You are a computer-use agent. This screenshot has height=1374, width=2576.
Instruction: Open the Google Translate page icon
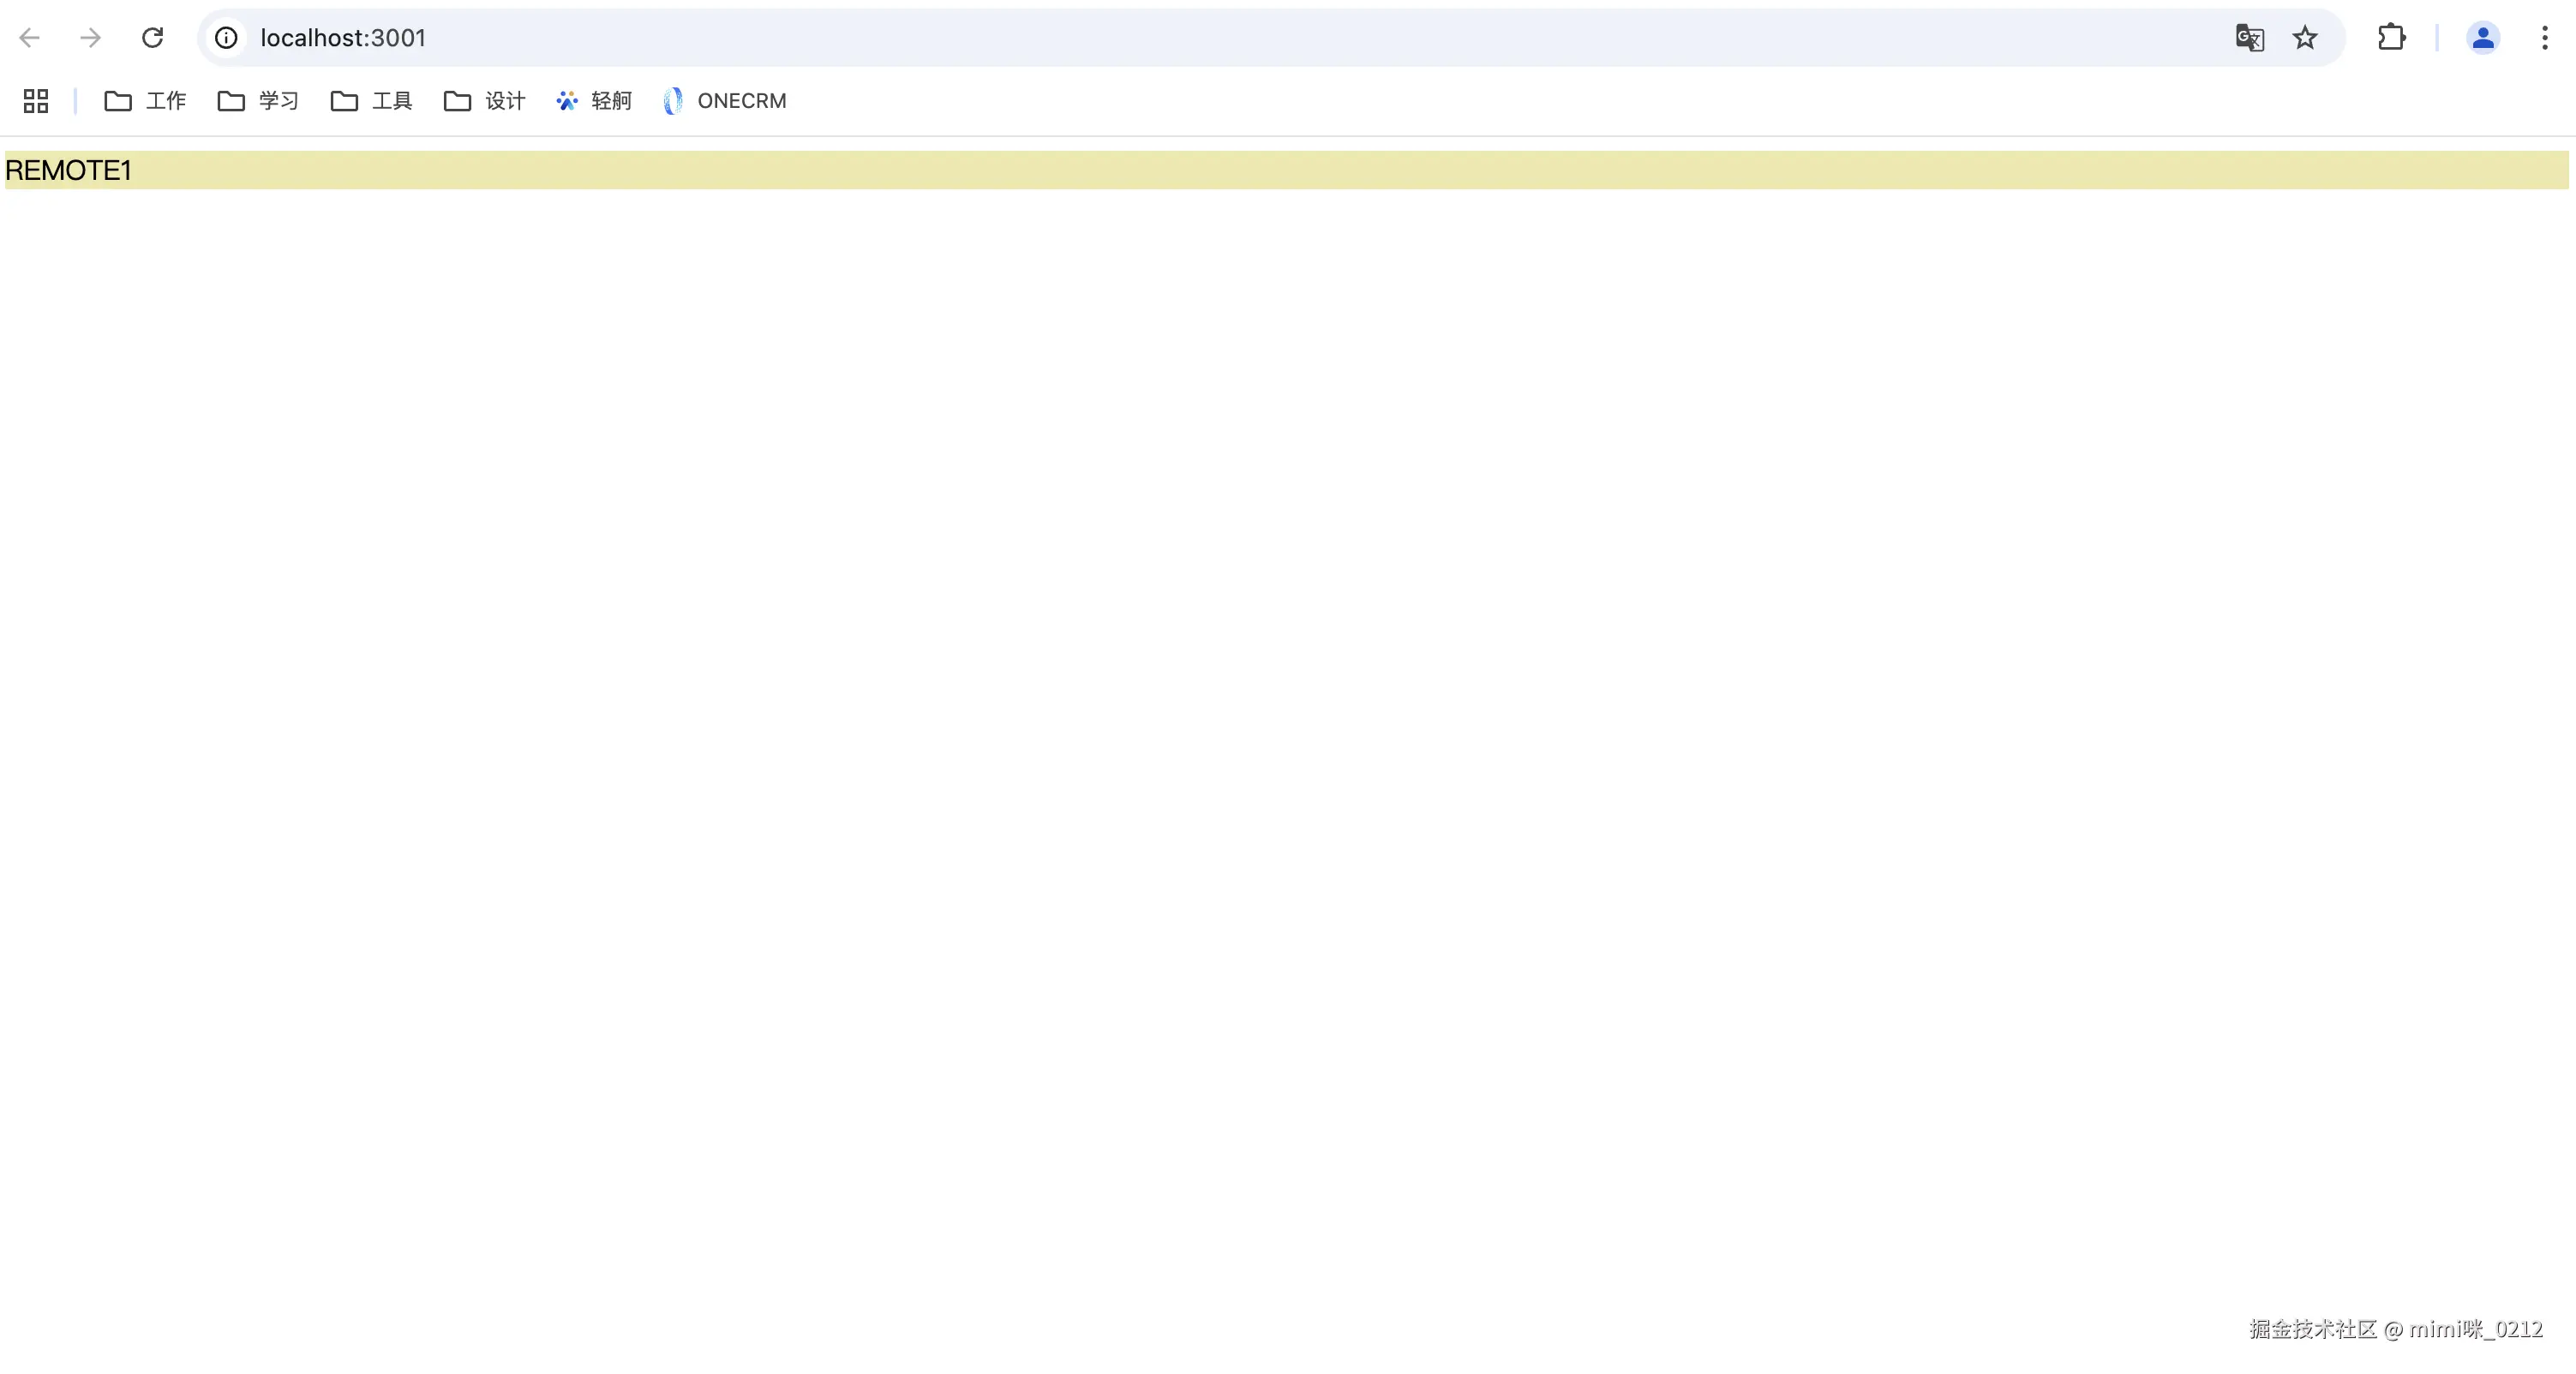click(x=2249, y=38)
